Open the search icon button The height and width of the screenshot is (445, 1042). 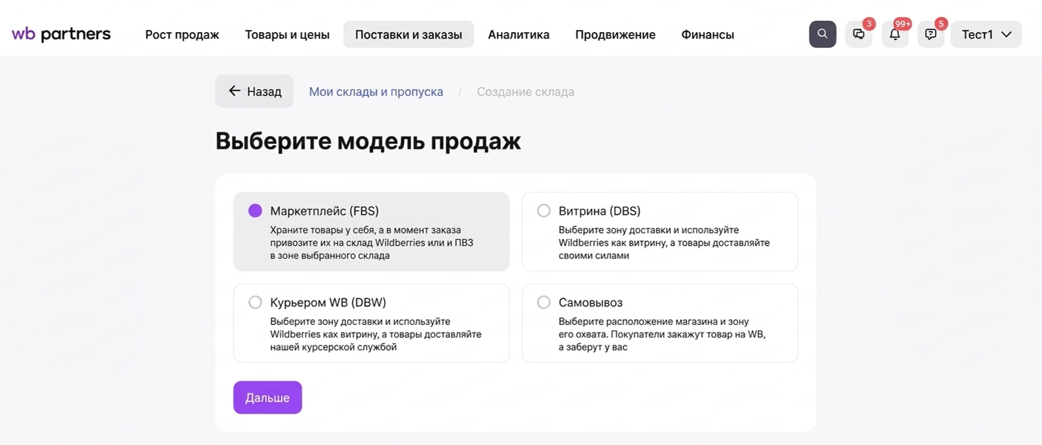coord(823,34)
